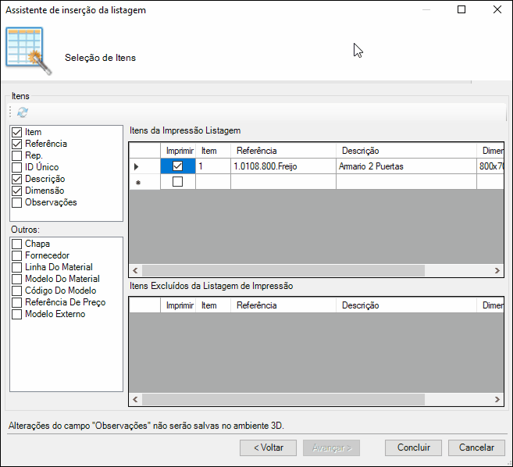Enable the Observações checkbox

16,202
